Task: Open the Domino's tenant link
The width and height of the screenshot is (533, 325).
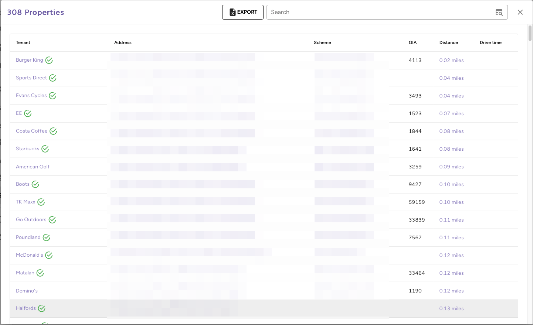Action: (27, 291)
